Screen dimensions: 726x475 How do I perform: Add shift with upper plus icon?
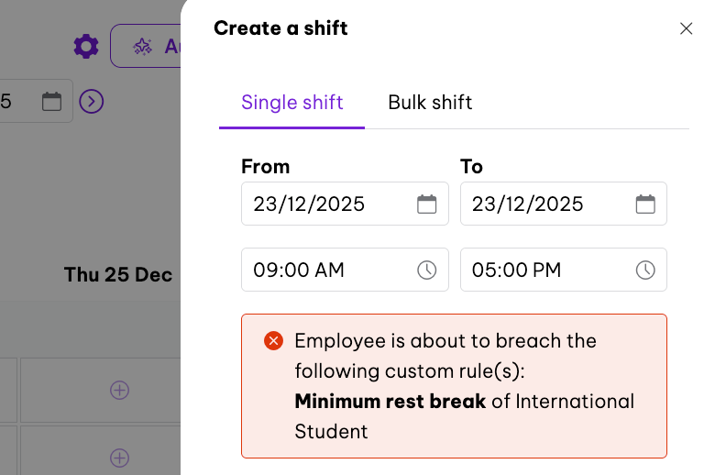[119, 390]
